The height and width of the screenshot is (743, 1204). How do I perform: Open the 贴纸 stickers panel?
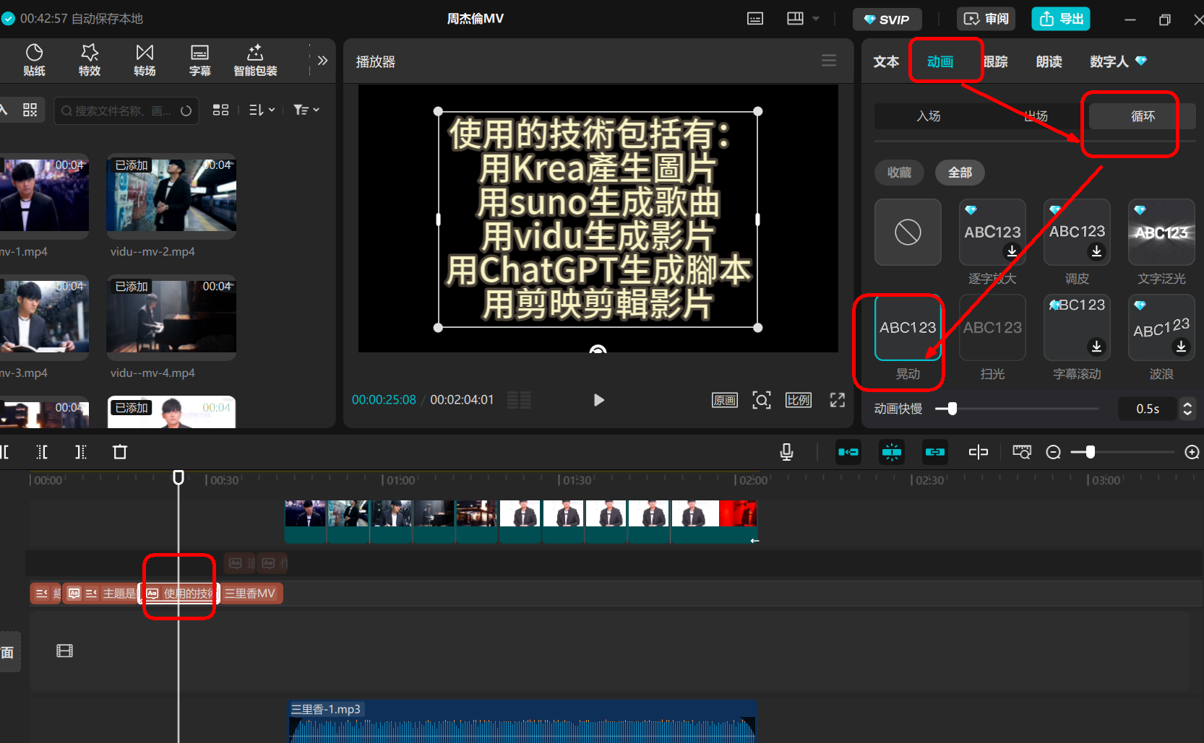click(x=34, y=60)
